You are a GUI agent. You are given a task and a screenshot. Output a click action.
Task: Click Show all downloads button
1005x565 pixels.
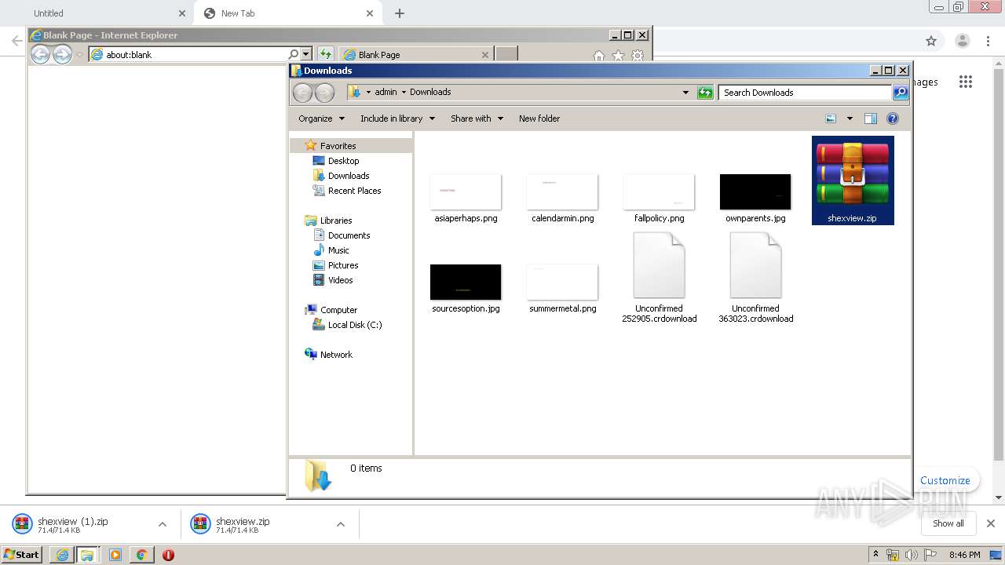(948, 523)
